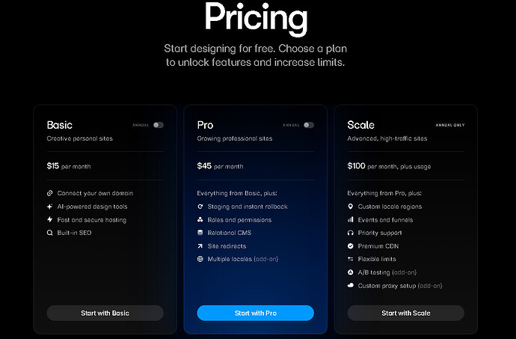
Task: Click the people icon for Roles and permissions
Action: click(200, 220)
